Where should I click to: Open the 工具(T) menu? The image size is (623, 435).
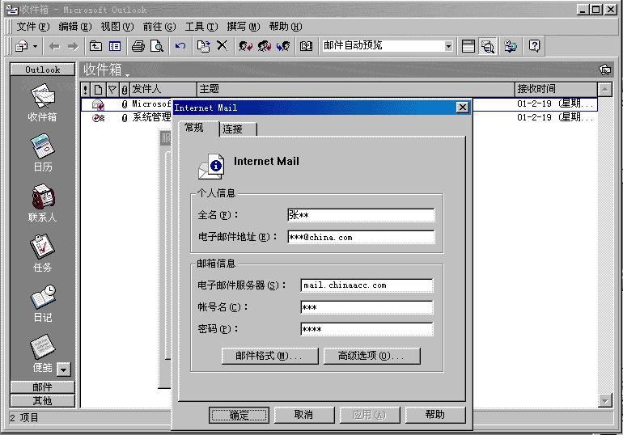201,27
